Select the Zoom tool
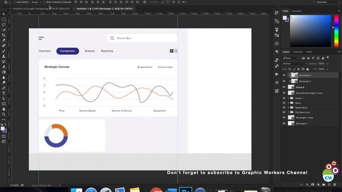Viewport: 342px width, 192px height. pyautogui.click(x=4, y=114)
